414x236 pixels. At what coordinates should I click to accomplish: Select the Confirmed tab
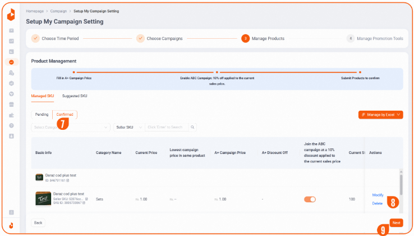65,114
